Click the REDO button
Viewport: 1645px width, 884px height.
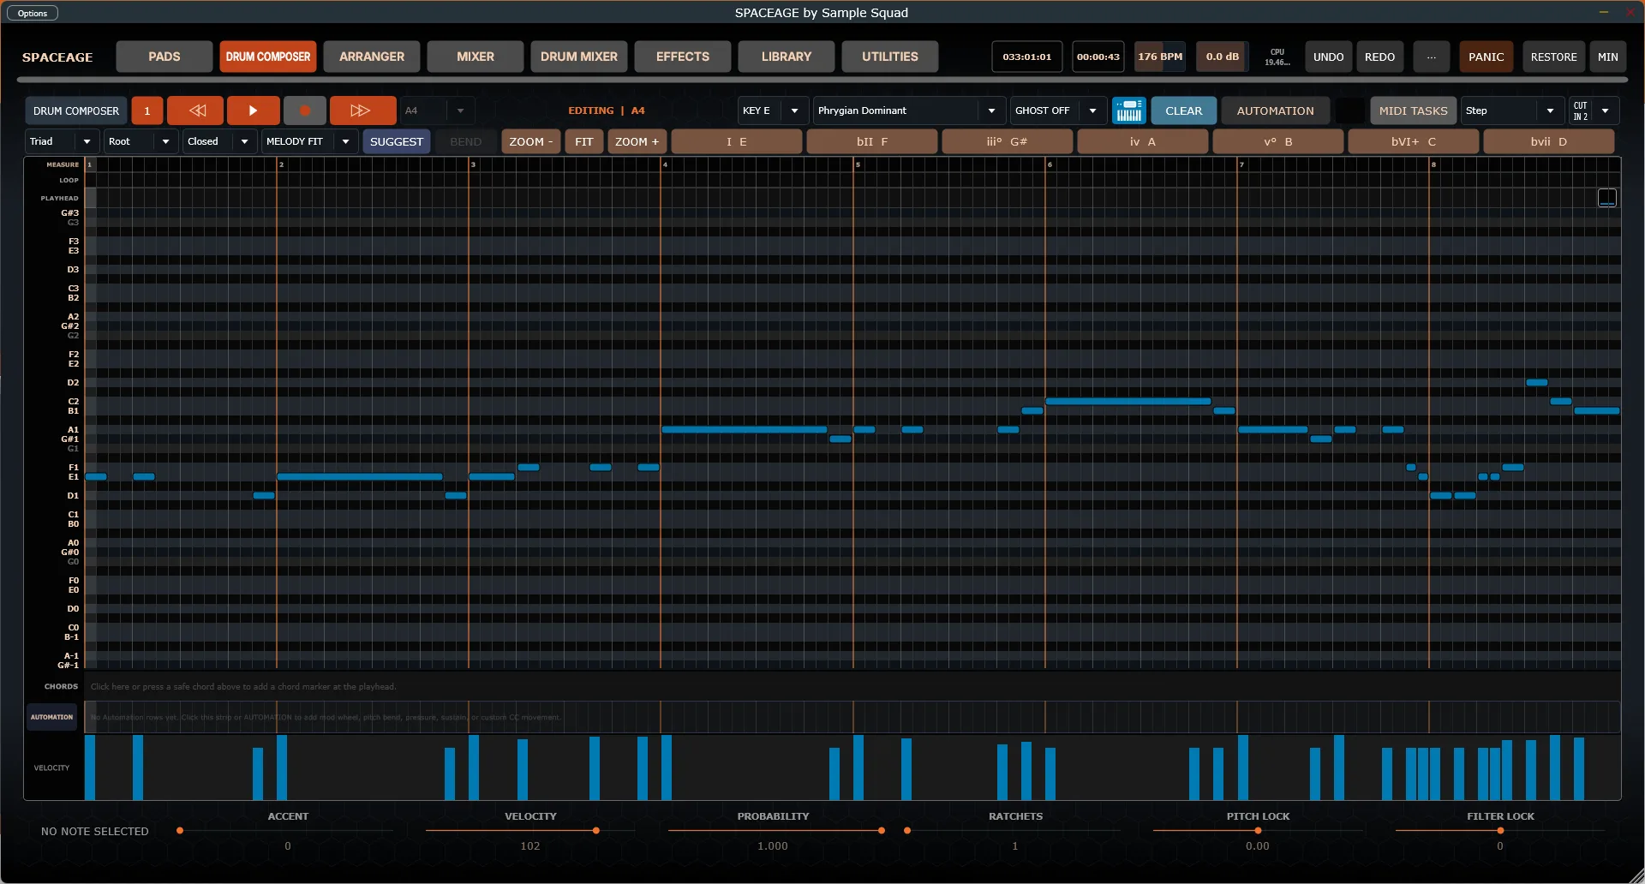[1379, 57]
